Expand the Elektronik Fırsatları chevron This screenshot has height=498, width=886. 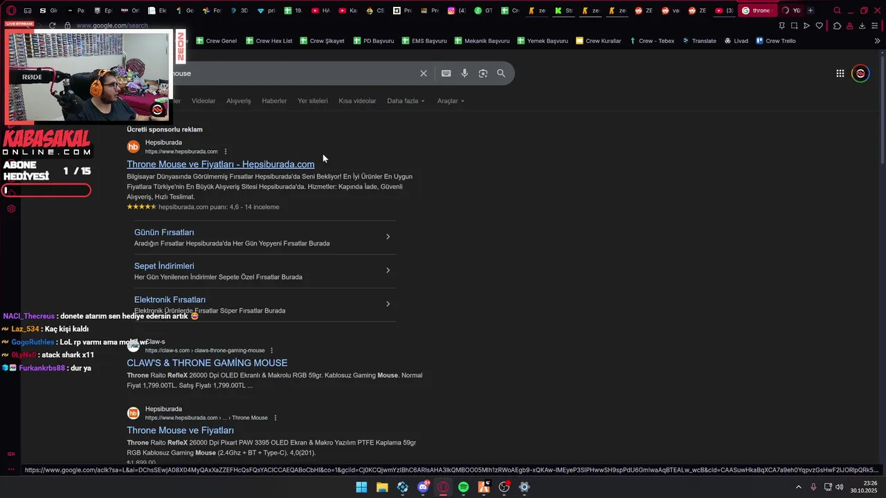388,304
